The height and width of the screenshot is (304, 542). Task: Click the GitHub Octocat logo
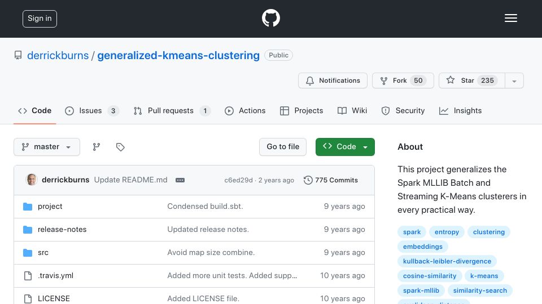(270, 18)
